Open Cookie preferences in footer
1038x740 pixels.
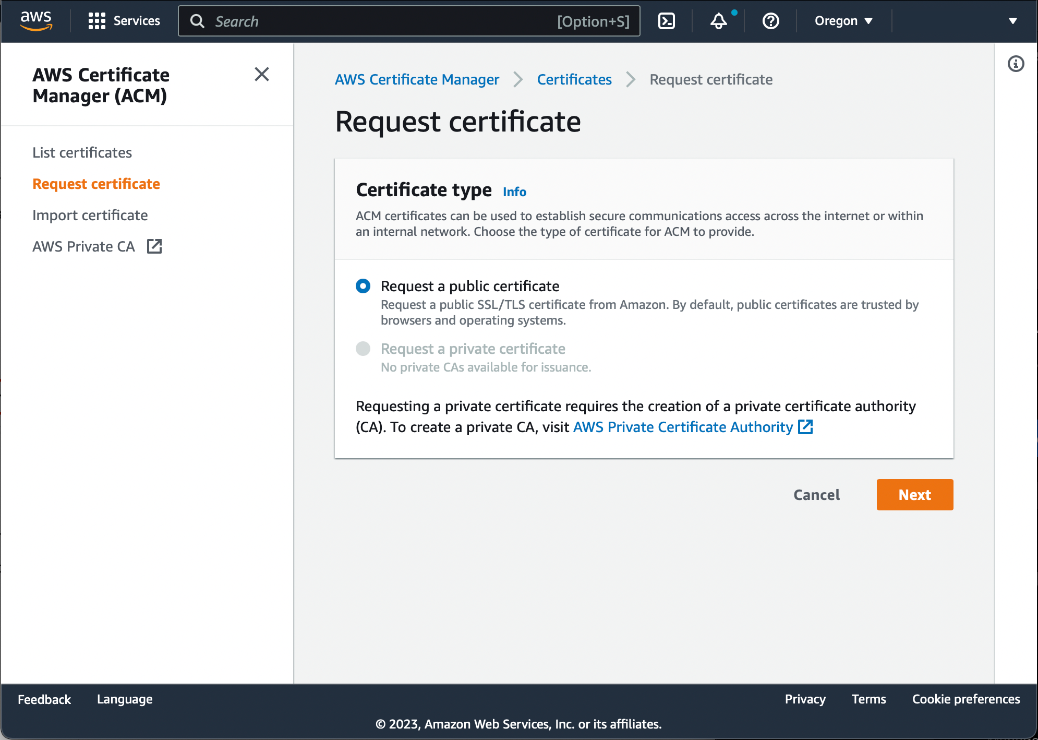point(966,699)
